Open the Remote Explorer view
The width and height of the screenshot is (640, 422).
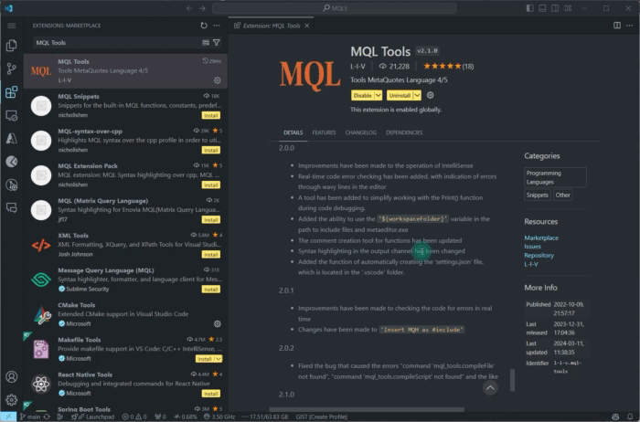pos(11,115)
